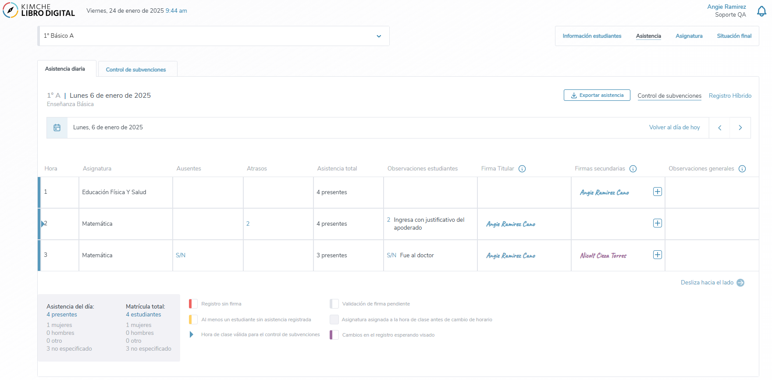Click the subvenciones marker triangle on hour 2
772x380 pixels.
43,224
